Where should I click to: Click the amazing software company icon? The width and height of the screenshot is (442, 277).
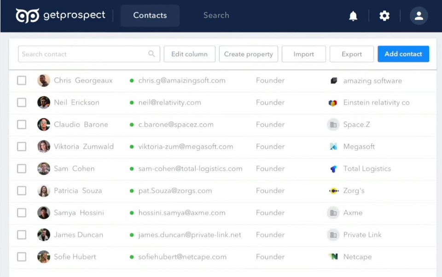pos(333,81)
